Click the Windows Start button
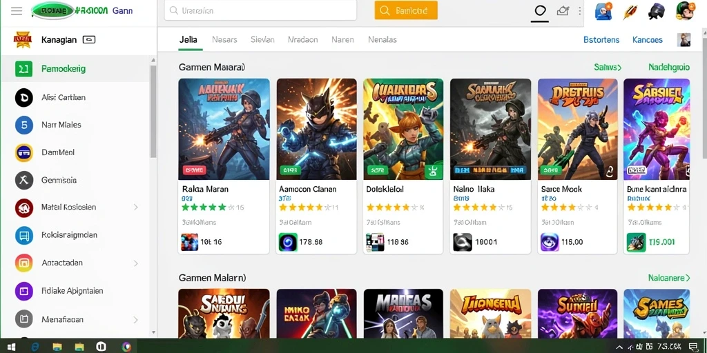Screen dimensions: 707x353 pos(11,347)
